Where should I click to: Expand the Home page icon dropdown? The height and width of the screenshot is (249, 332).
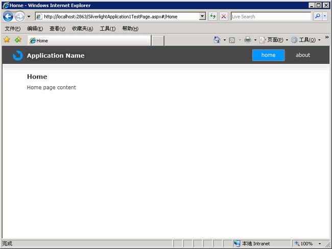[x=225, y=40]
